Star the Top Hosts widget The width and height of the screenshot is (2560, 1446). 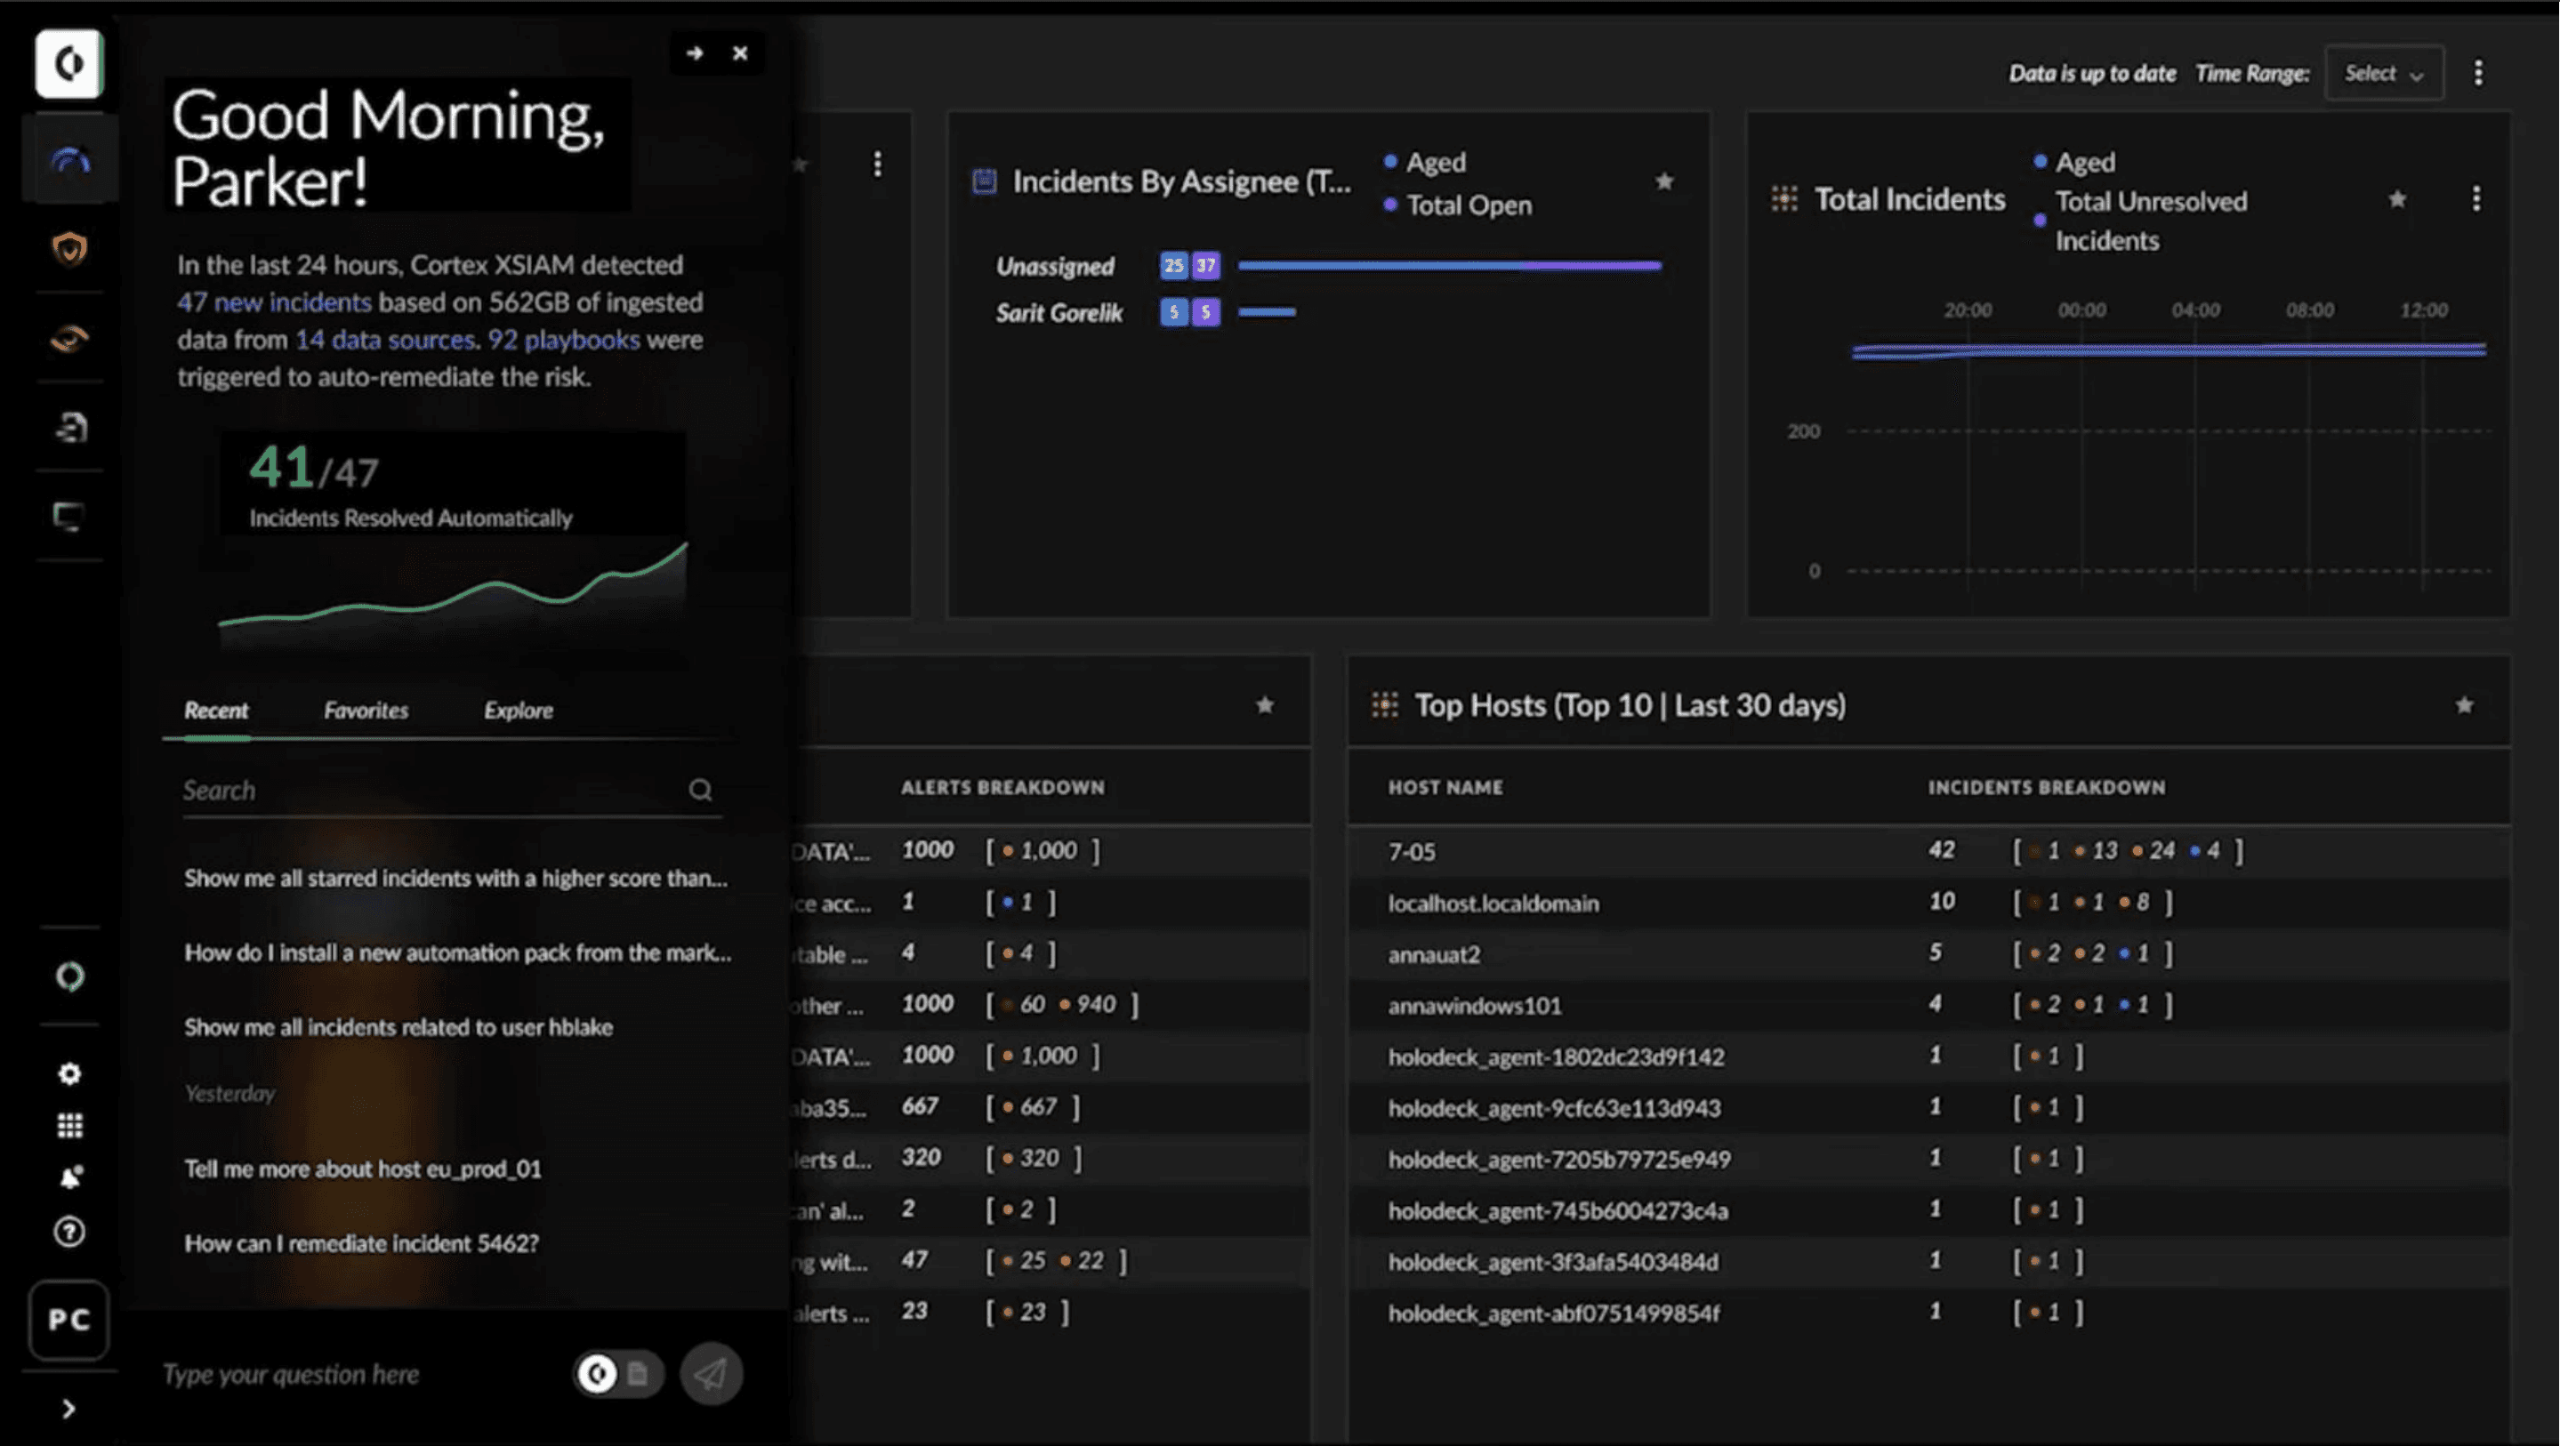(2464, 704)
